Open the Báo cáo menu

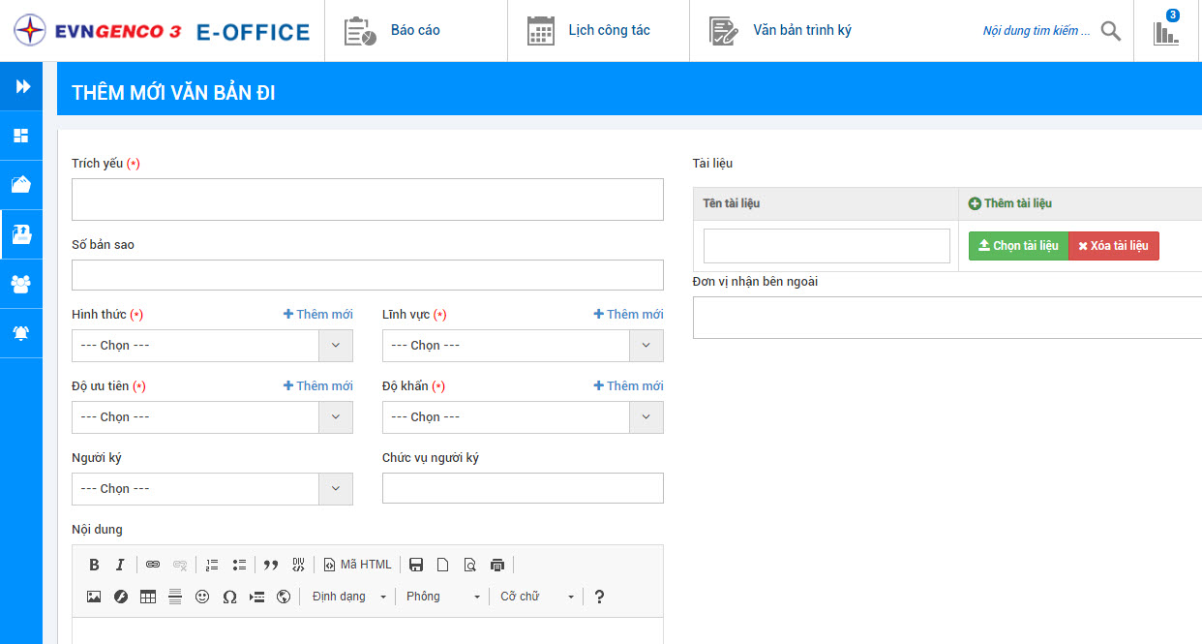(393, 31)
